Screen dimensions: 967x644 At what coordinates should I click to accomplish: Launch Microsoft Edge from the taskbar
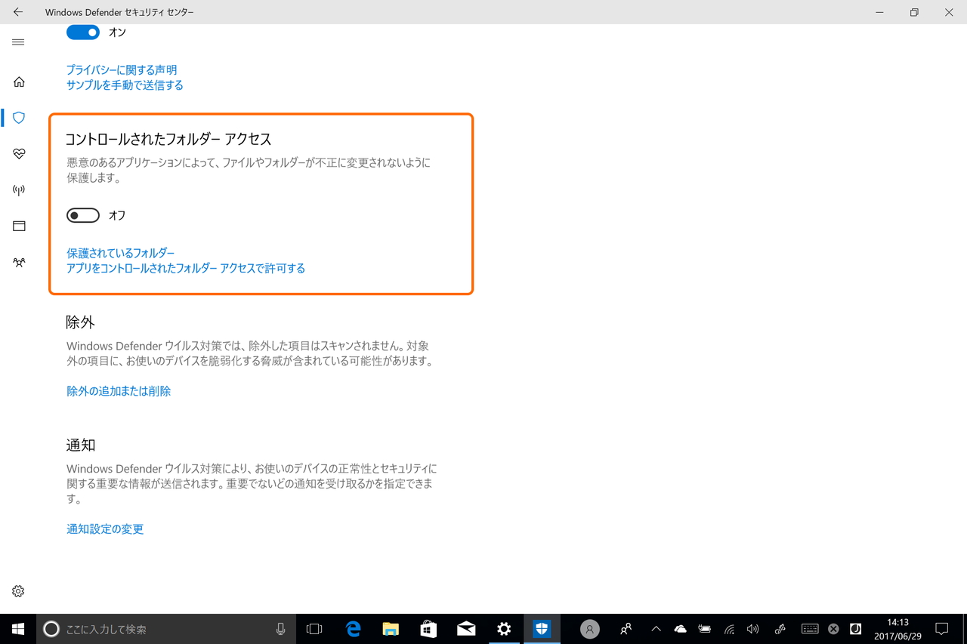point(352,629)
